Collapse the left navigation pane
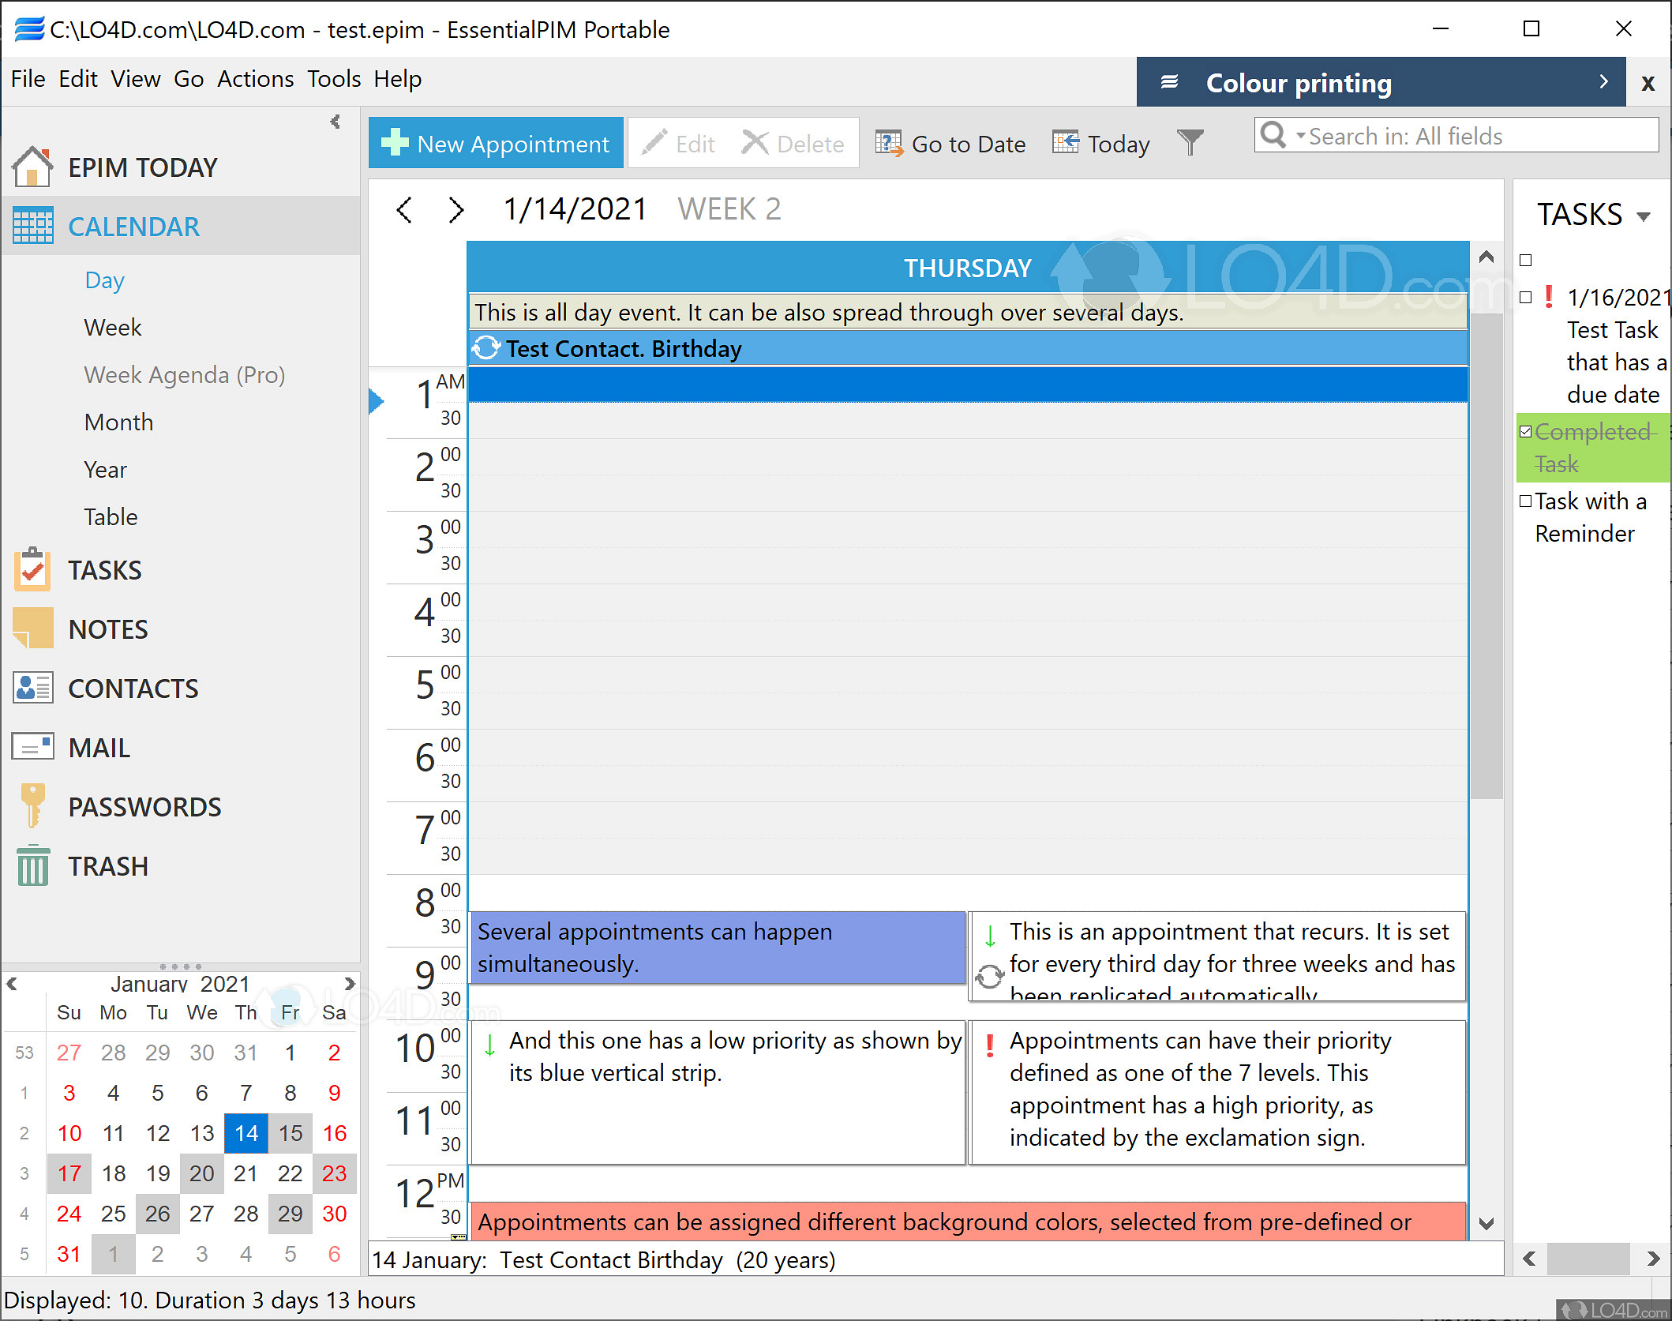Screen dimensions: 1672x1321 tap(336, 122)
